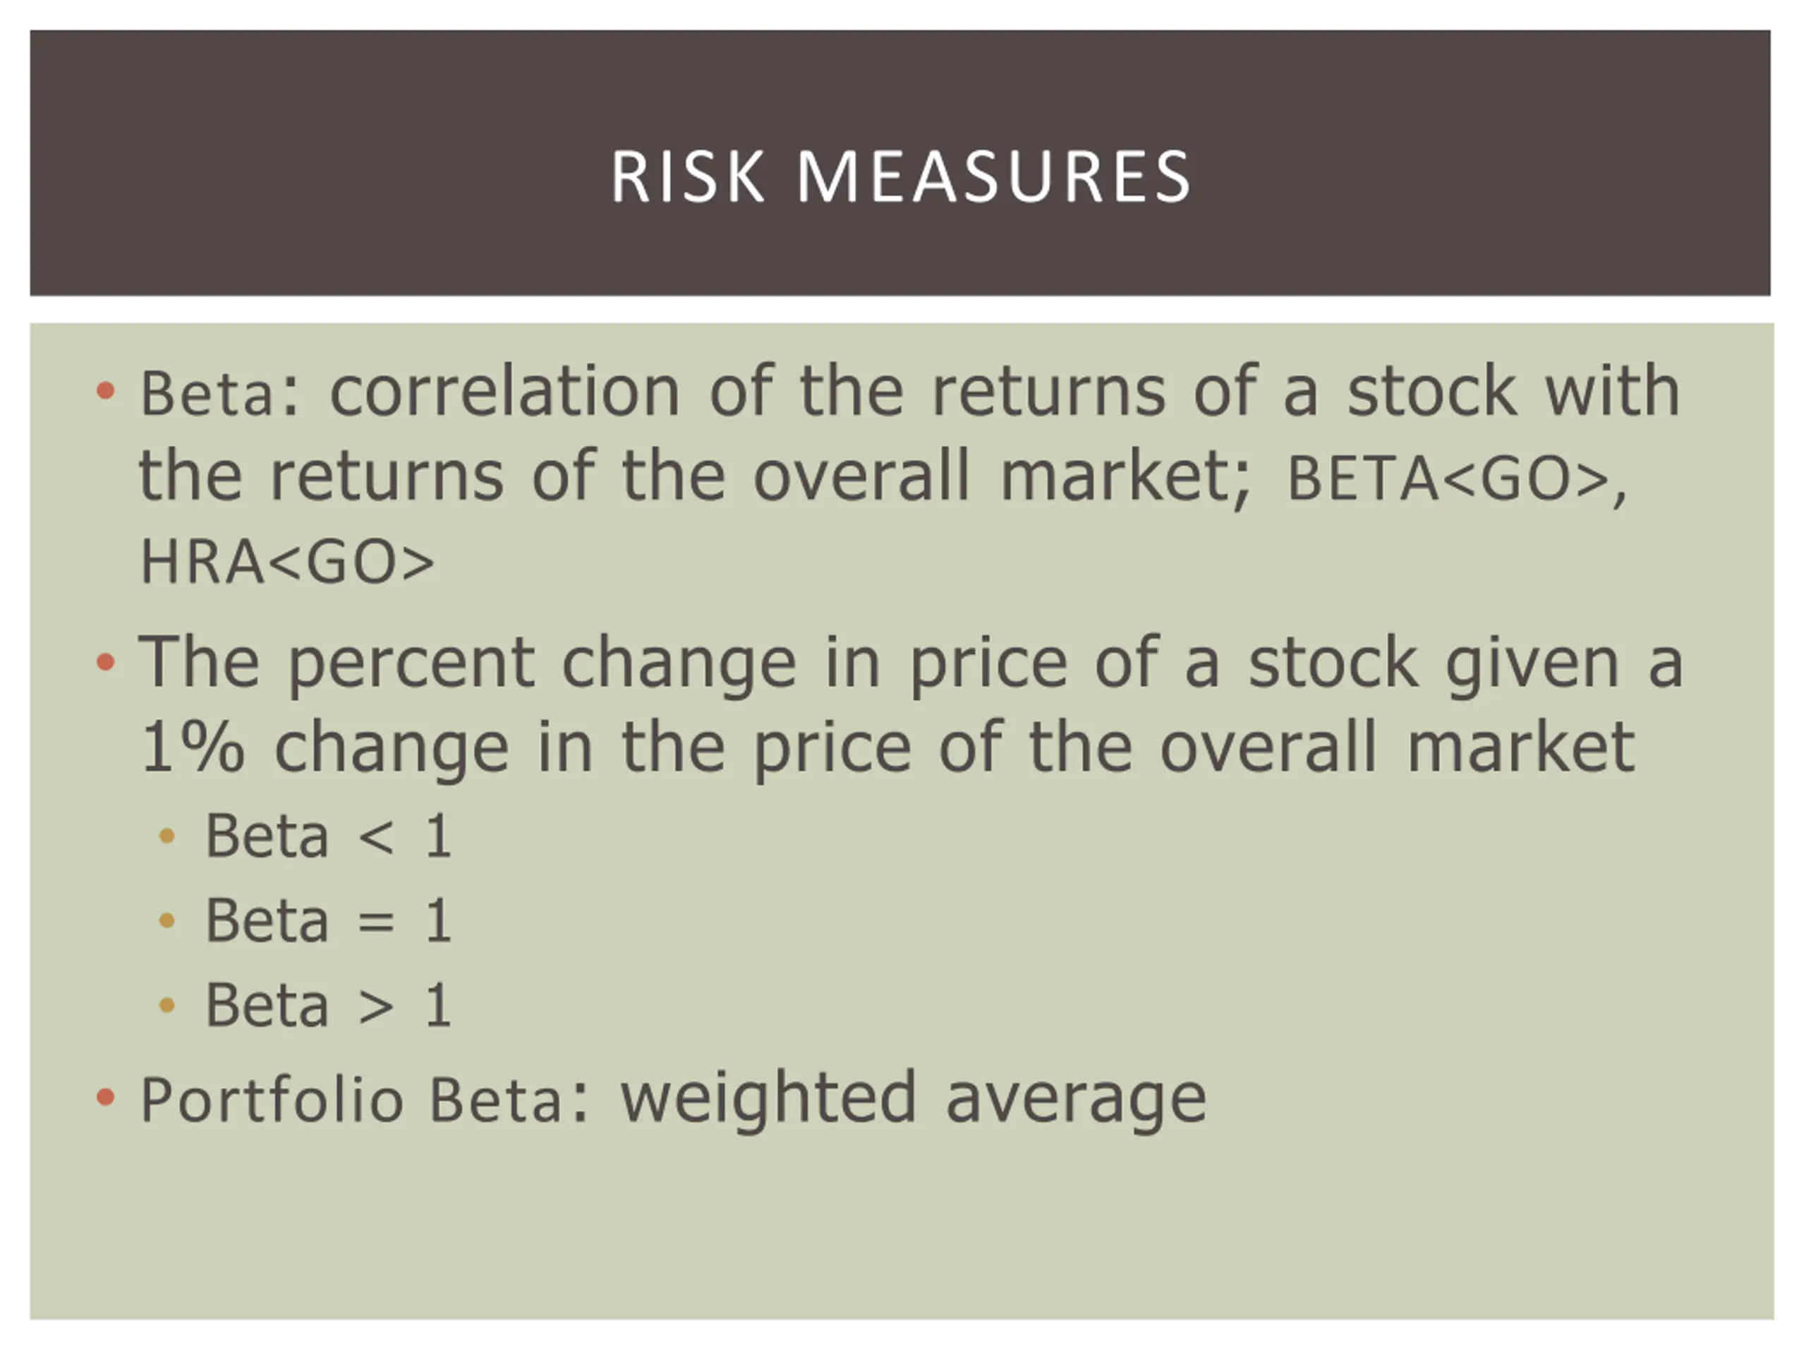The height and width of the screenshot is (1355, 1806).
Task: Click the phrase 'The percent change in price'
Action: coord(603,665)
